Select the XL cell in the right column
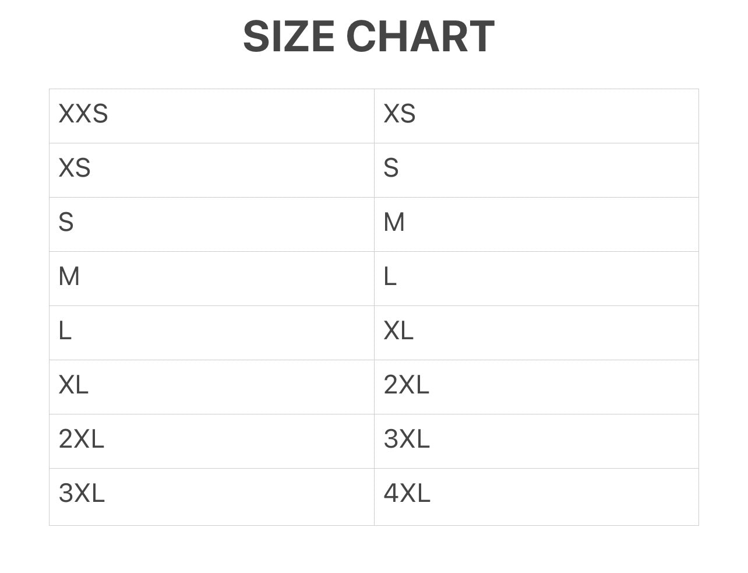Viewport: 748px width, 573px height. 398,331
